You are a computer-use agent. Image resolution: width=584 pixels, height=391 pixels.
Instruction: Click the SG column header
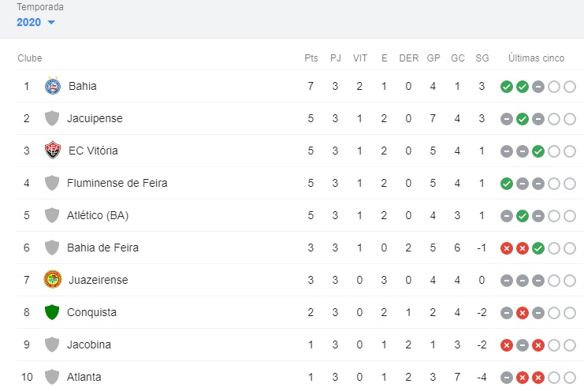[482, 58]
